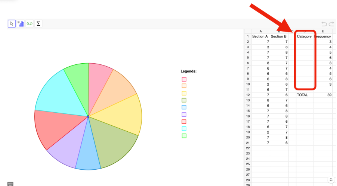This screenshot has height=186, width=337.
Task: Toggle the fullscreen button at bottom right
Action: (x=331, y=180)
